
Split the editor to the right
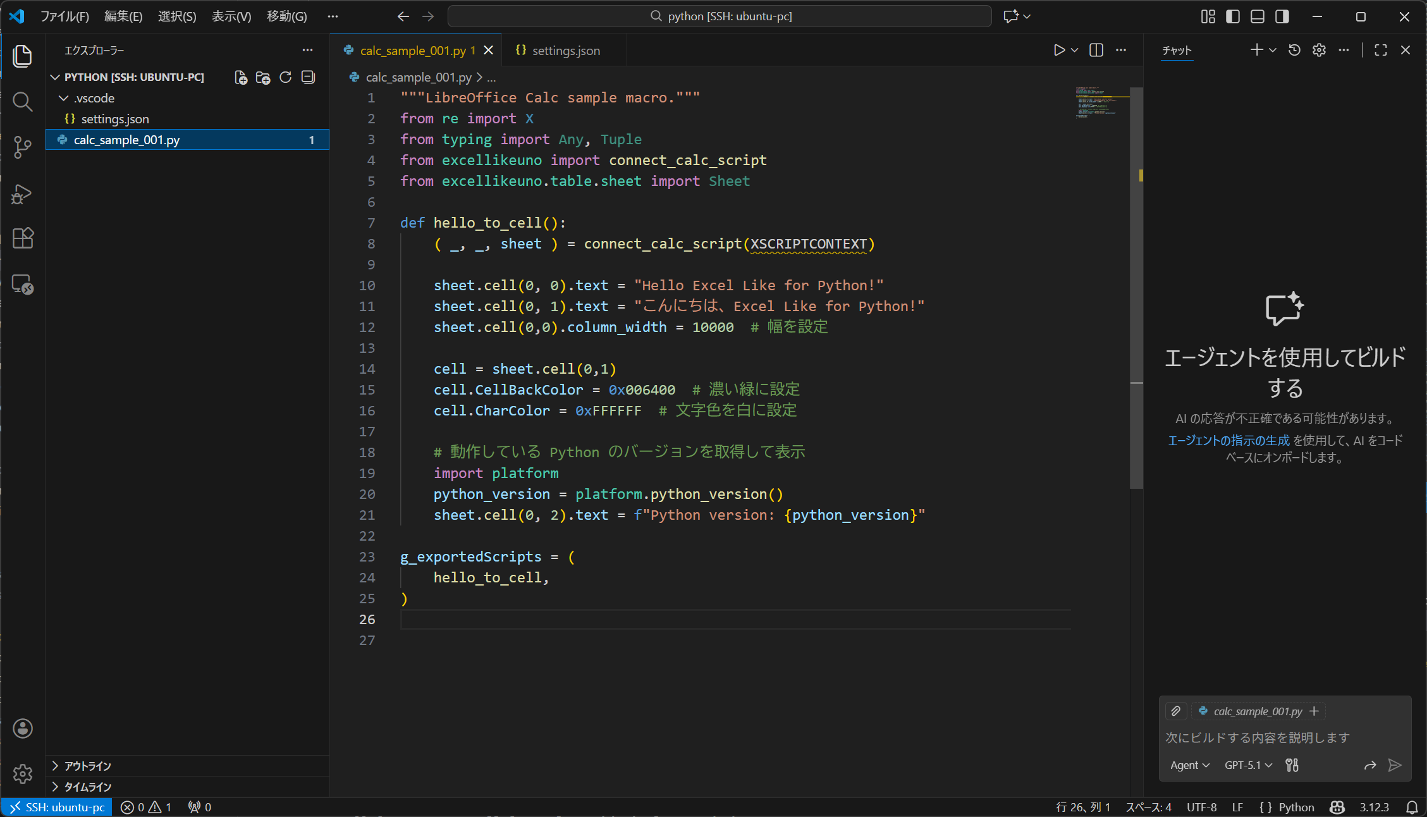pos(1096,51)
